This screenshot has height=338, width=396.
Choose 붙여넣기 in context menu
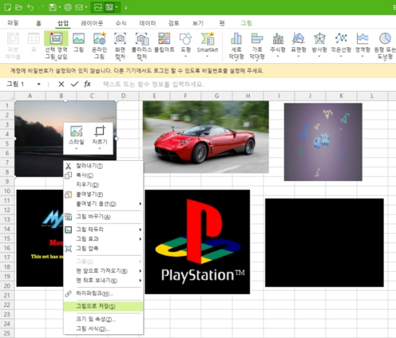[104, 194]
